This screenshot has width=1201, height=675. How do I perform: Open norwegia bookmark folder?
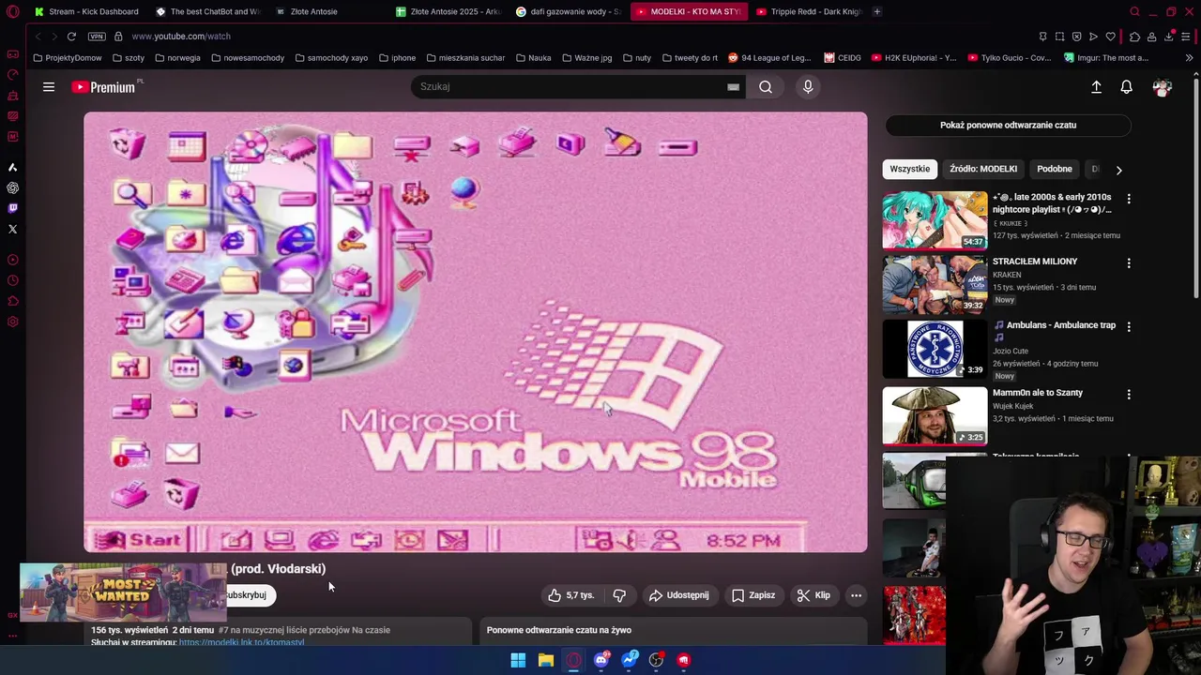pos(177,58)
